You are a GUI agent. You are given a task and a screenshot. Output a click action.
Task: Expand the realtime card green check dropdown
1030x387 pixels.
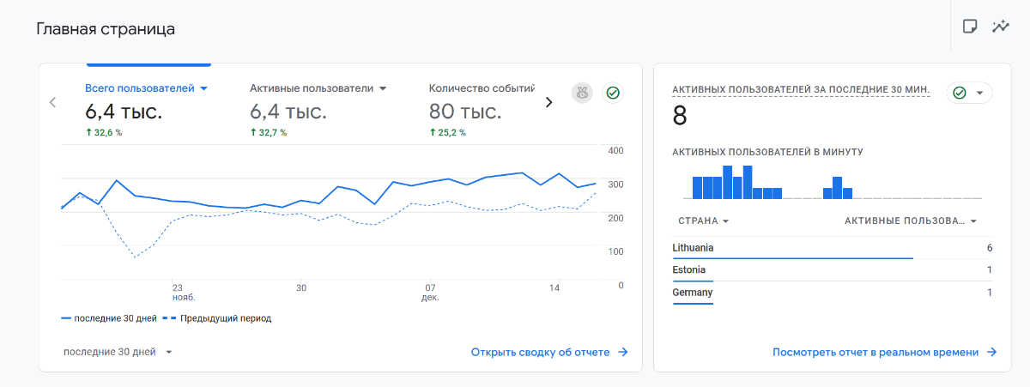tap(979, 93)
